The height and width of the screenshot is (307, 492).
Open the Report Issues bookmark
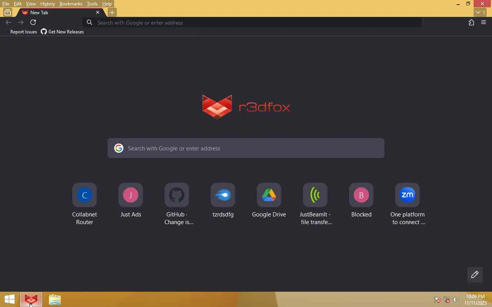[x=23, y=32]
